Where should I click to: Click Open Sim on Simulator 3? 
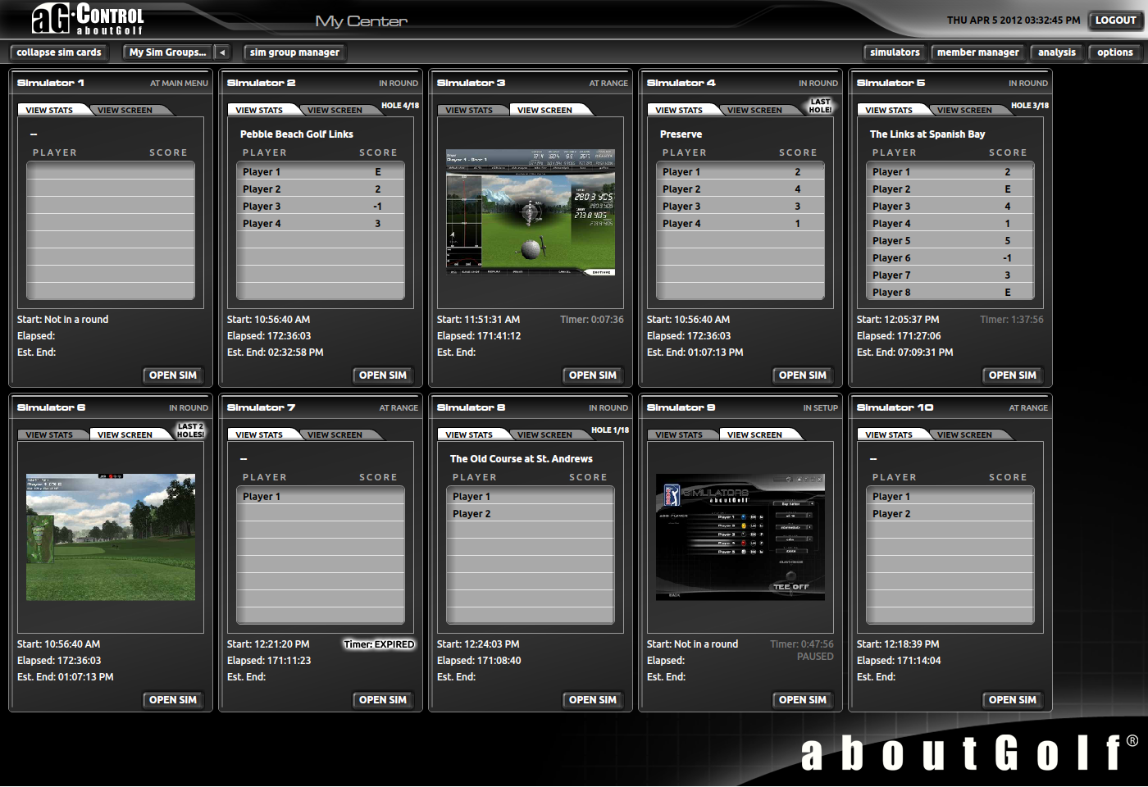pos(593,375)
